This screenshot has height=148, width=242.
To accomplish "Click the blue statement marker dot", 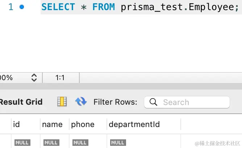I will tap(22, 7).
